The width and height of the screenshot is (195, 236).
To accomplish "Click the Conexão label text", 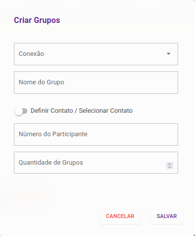I will point(31,54).
